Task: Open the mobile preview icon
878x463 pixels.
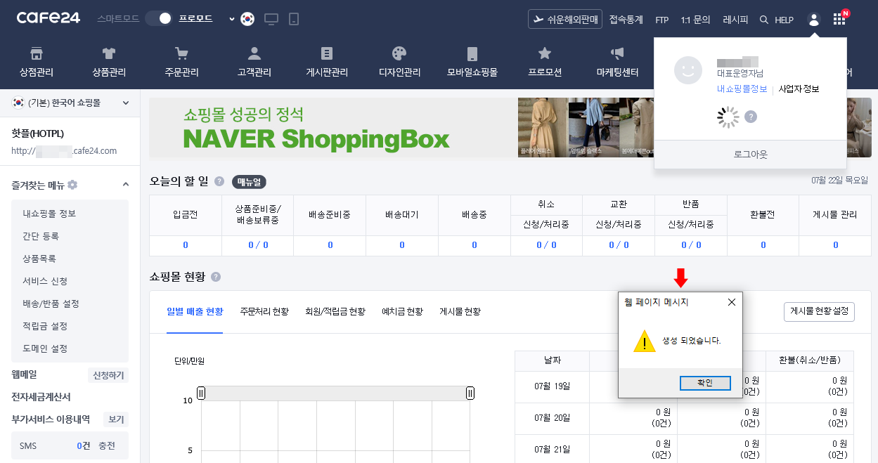Action: pos(294,19)
